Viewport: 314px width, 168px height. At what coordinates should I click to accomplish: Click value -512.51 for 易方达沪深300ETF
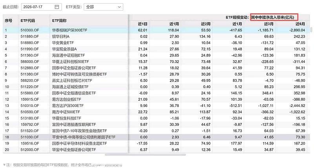click(x=236, y=106)
